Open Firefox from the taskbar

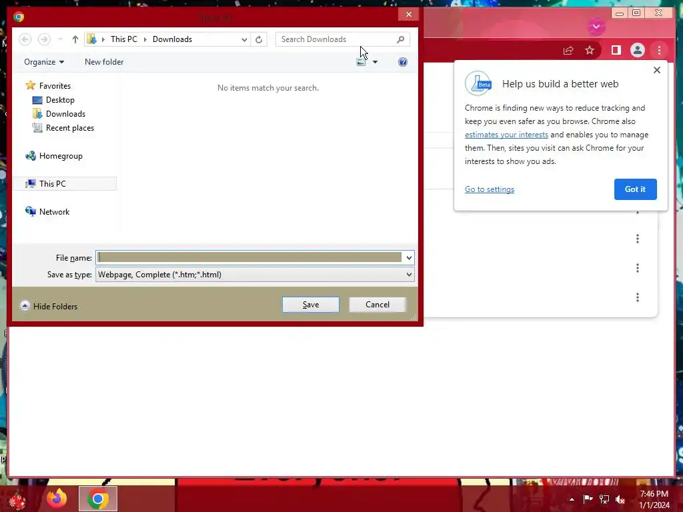[x=57, y=499]
